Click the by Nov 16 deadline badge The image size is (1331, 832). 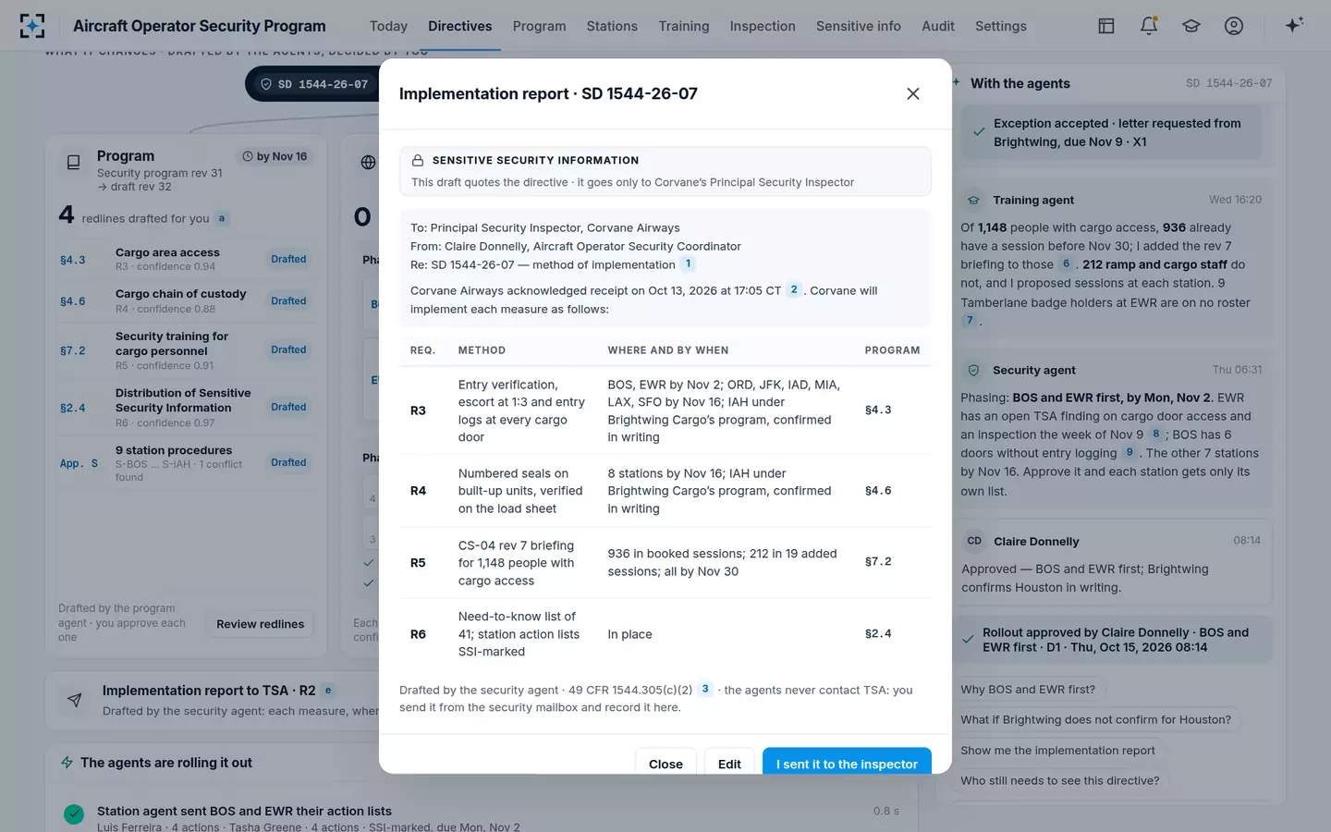275,156
